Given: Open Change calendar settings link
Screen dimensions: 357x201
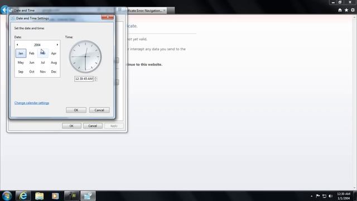Looking at the screenshot, I should pos(32,103).
